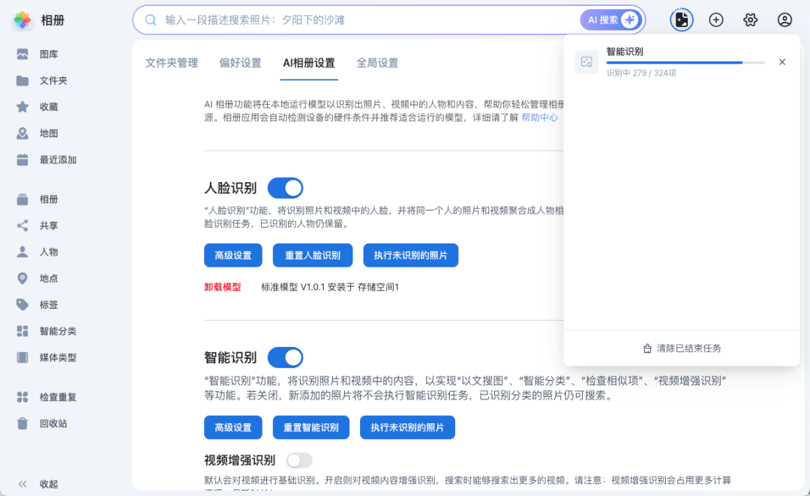
Task: Open the 添加 plus button in top bar
Action: pos(715,19)
